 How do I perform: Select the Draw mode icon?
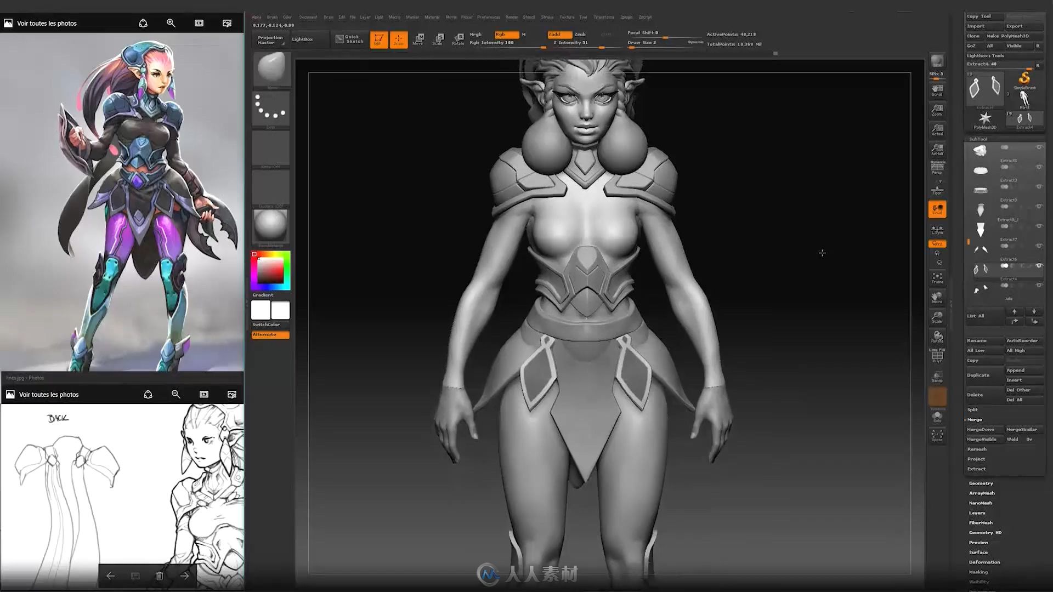coord(399,39)
